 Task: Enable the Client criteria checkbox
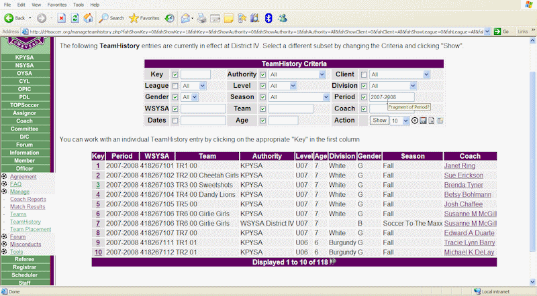[x=364, y=74]
